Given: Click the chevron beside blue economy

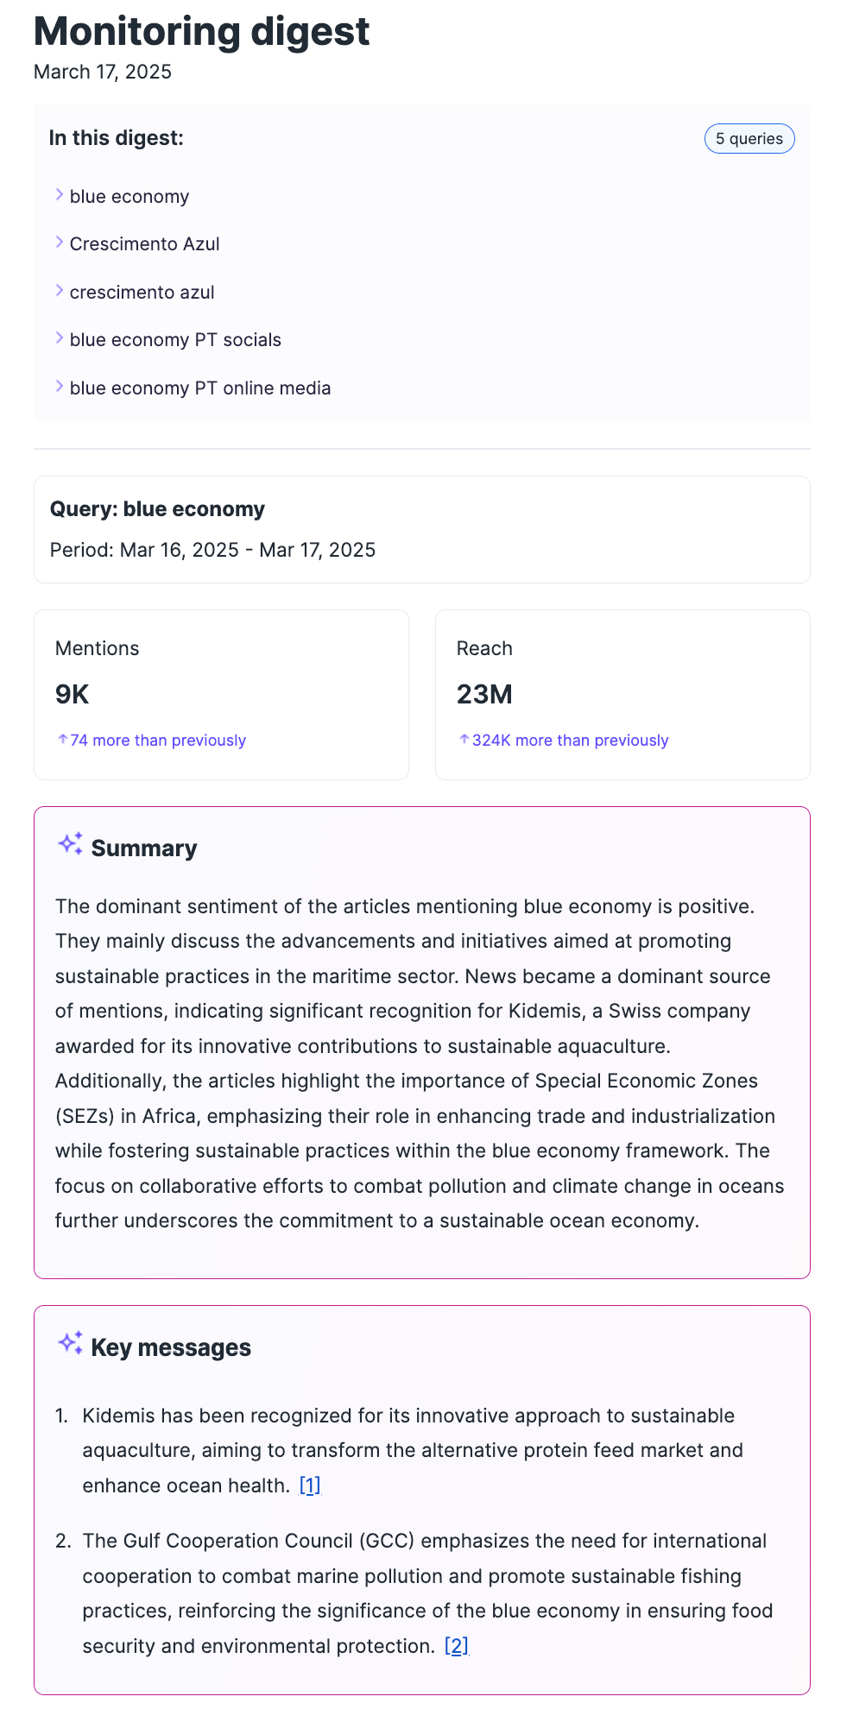Looking at the screenshot, I should (x=60, y=195).
